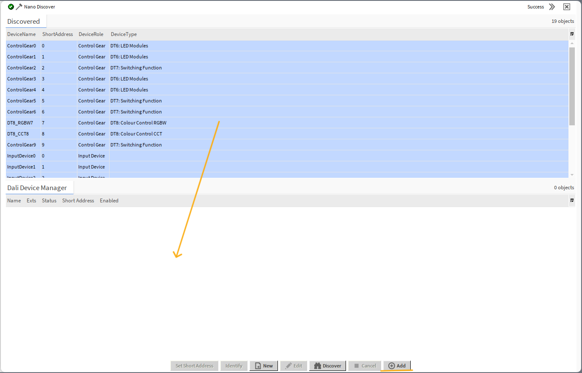582x373 pixels.
Task: Sort by DeviceType column header
Action: [x=124, y=34]
